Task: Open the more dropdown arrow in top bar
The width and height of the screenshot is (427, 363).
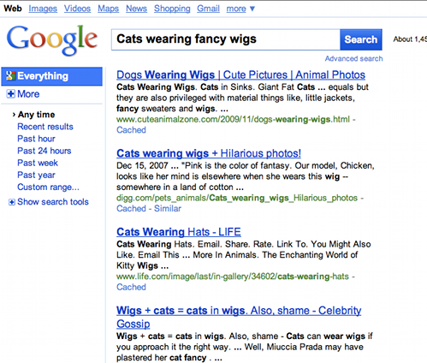Action: point(252,9)
